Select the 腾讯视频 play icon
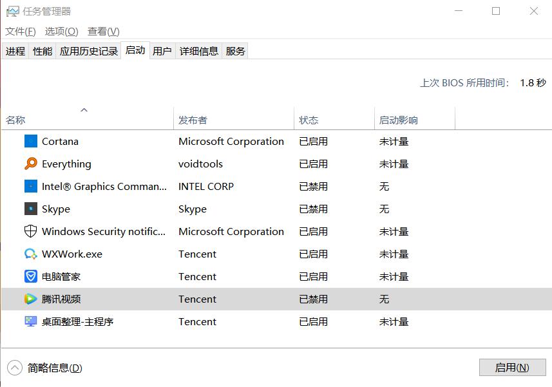Screen dimensions: 552x387 pyautogui.click(x=29, y=299)
